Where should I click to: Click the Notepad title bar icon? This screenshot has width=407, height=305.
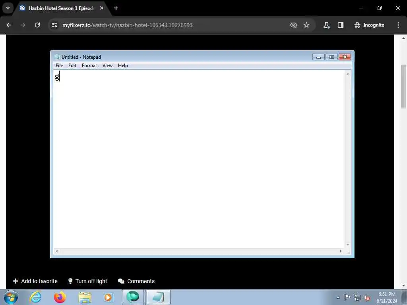pyautogui.click(x=57, y=57)
